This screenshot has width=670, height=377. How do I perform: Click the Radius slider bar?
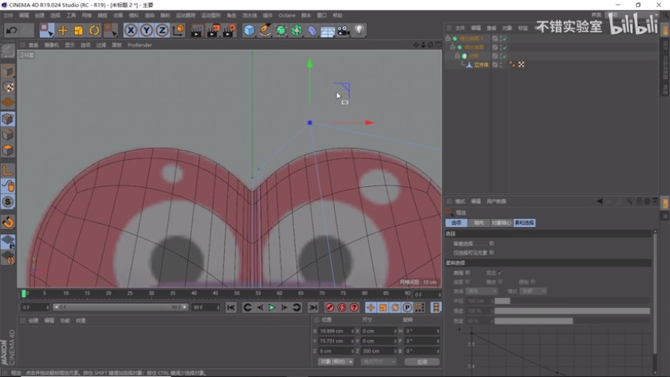pos(572,301)
